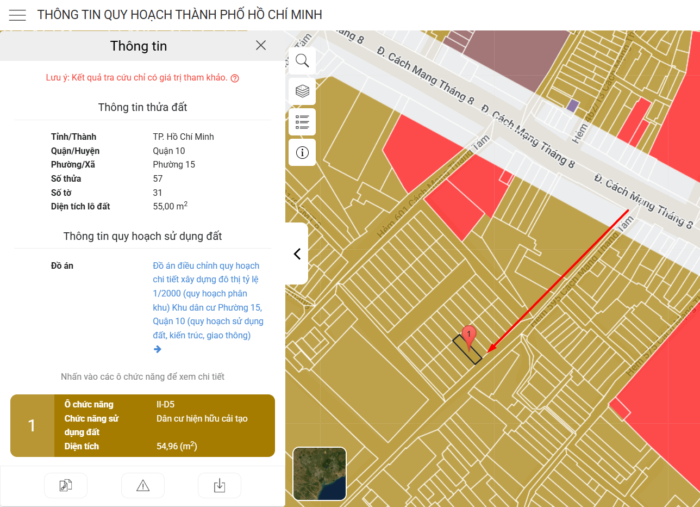Click the download icon button

tap(220, 485)
